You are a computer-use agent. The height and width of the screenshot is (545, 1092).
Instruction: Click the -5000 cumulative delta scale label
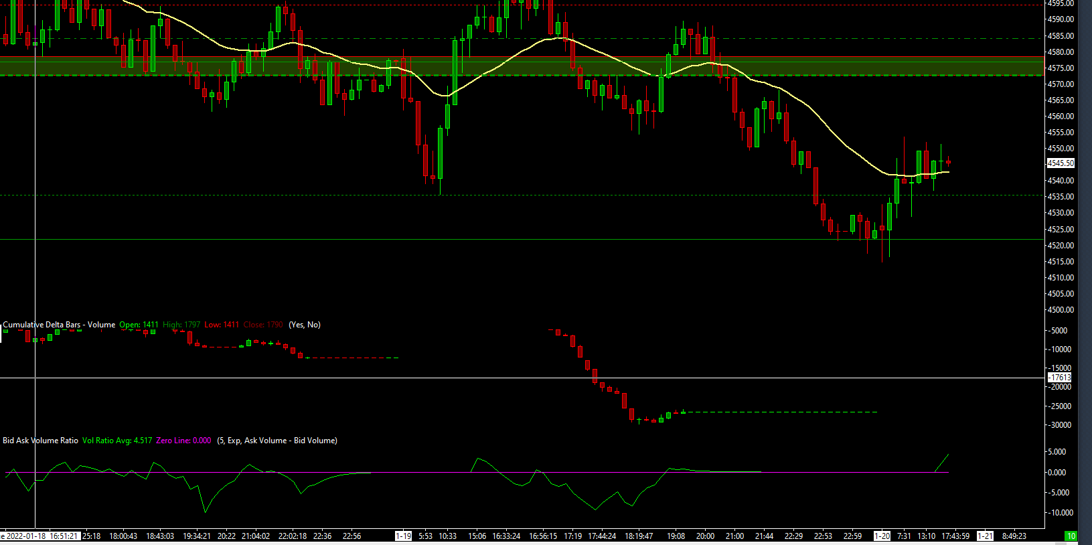tap(1059, 331)
